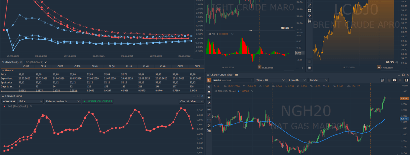This screenshot has height=155, width=410.
Task: Click Expiration date 21.04.2020 cell
Action: click(59, 78)
